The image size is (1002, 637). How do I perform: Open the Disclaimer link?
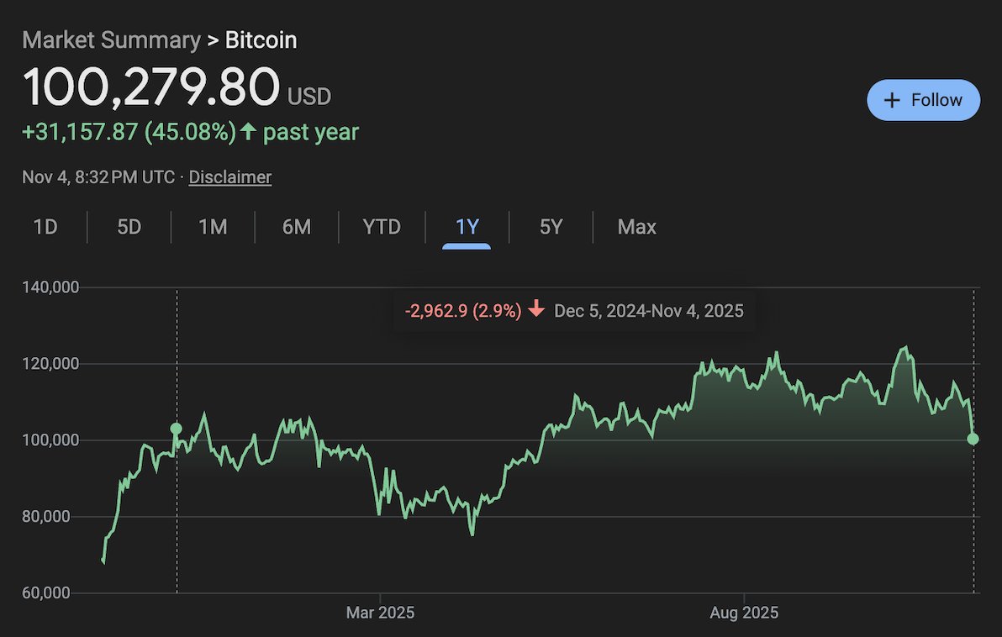click(229, 177)
